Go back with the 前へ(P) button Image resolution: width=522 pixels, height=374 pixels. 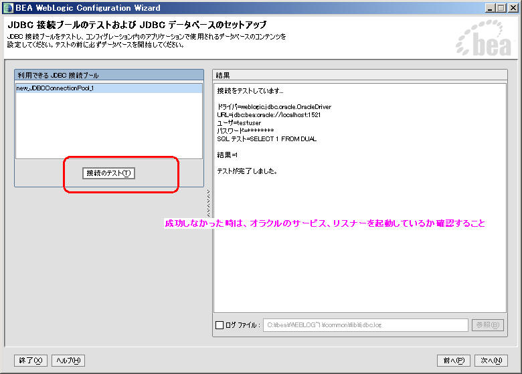454,361
